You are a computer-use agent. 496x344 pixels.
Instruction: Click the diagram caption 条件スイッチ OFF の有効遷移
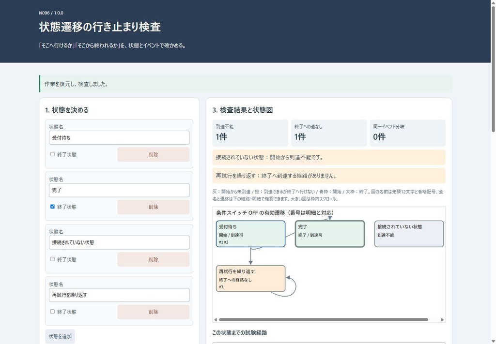tap(275, 213)
